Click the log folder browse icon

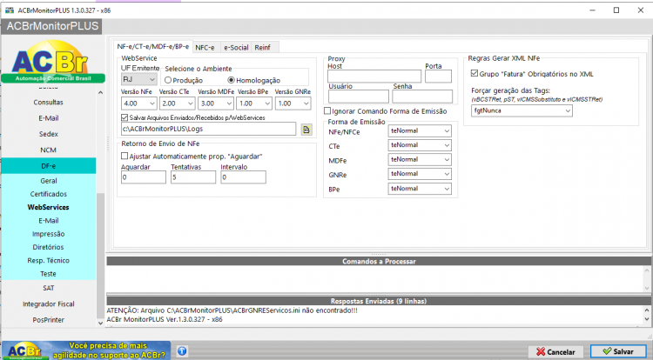[x=306, y=130]
